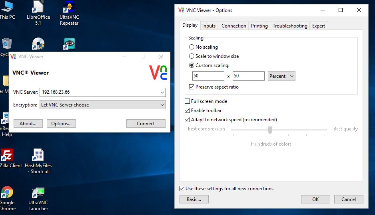Viewport: 375px width, 215px height.
Task: Click the Basic... button
Action: 194,199
